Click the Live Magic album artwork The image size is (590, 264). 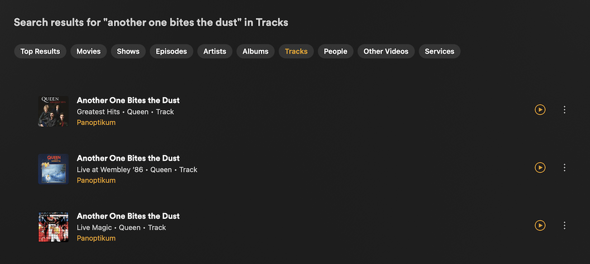tap(53, 227)
